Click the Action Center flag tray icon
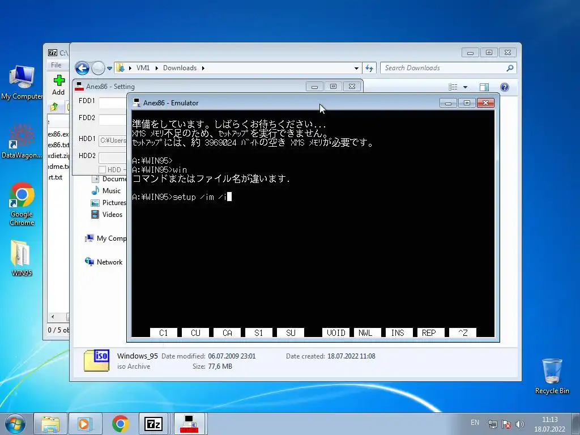Image resolution: width=580 pixels, height=435 pixels. click(x=506, y=424)
